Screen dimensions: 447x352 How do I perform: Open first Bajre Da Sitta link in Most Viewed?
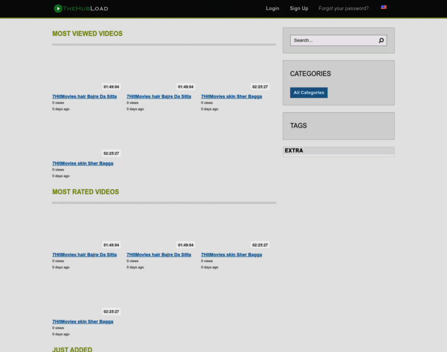(84, 96)
